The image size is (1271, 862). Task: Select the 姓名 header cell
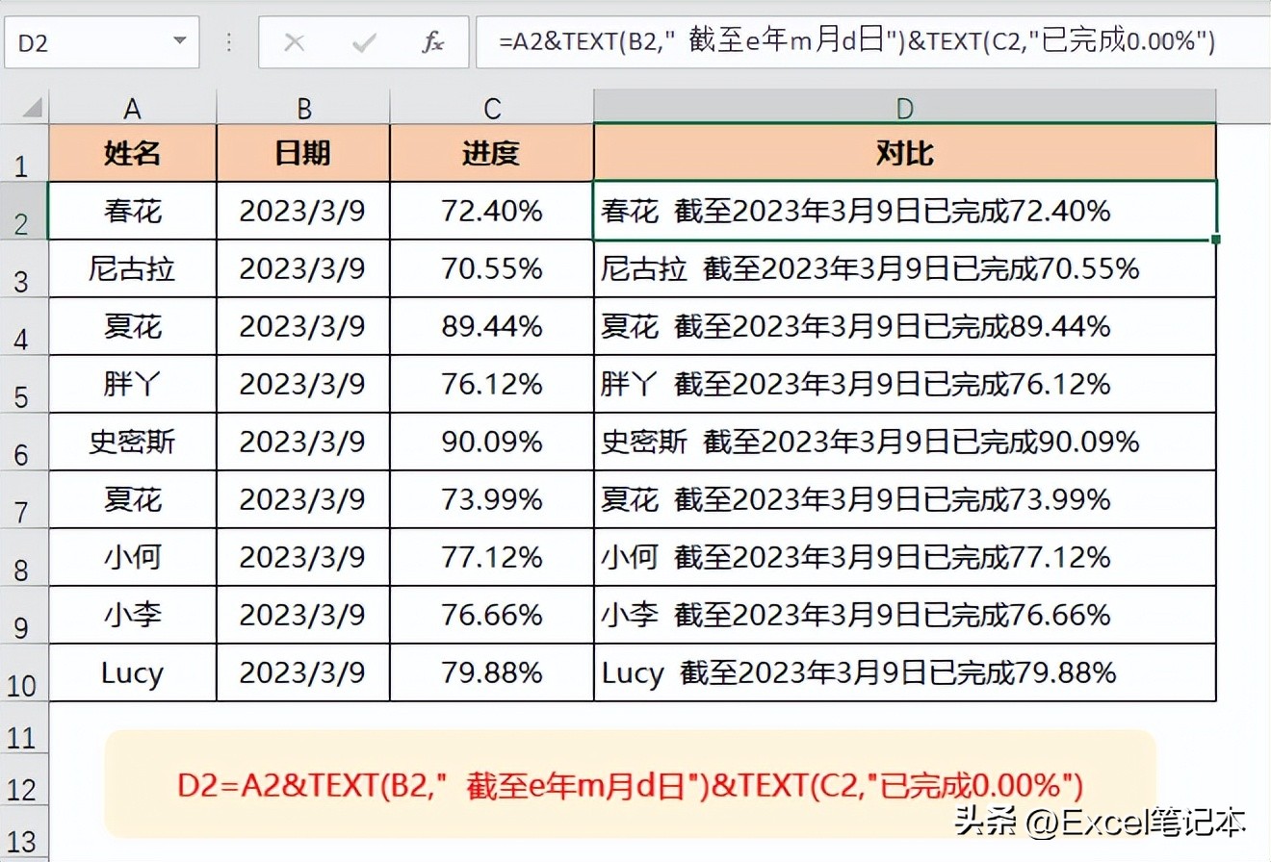[131, 153]
